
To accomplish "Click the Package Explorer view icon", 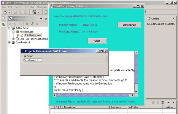I will 10,19.
